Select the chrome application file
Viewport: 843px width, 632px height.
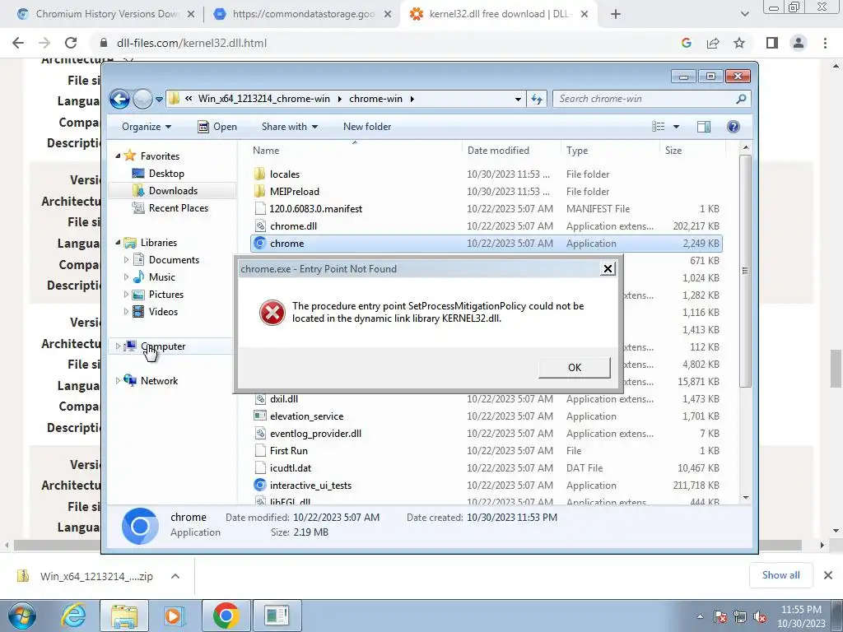(x=486, y=244)
